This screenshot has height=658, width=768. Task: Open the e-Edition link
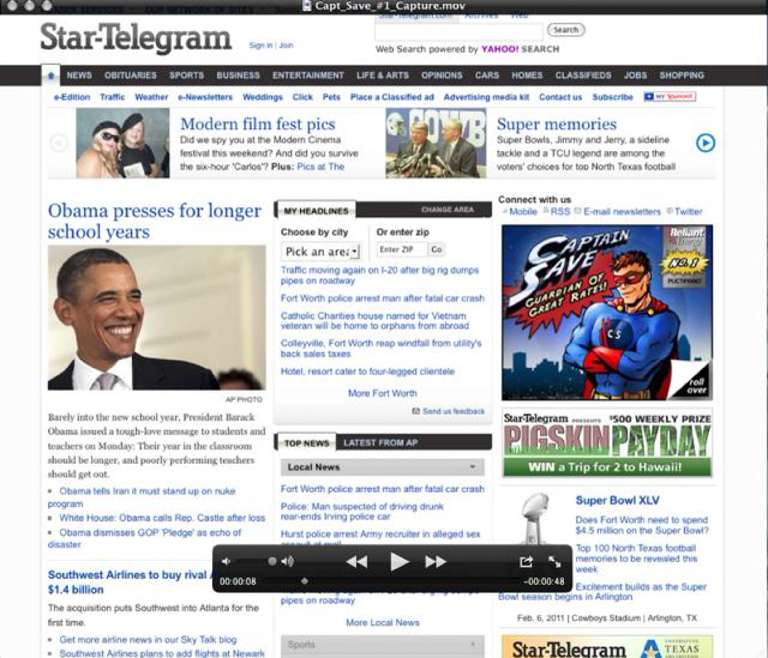72,97
